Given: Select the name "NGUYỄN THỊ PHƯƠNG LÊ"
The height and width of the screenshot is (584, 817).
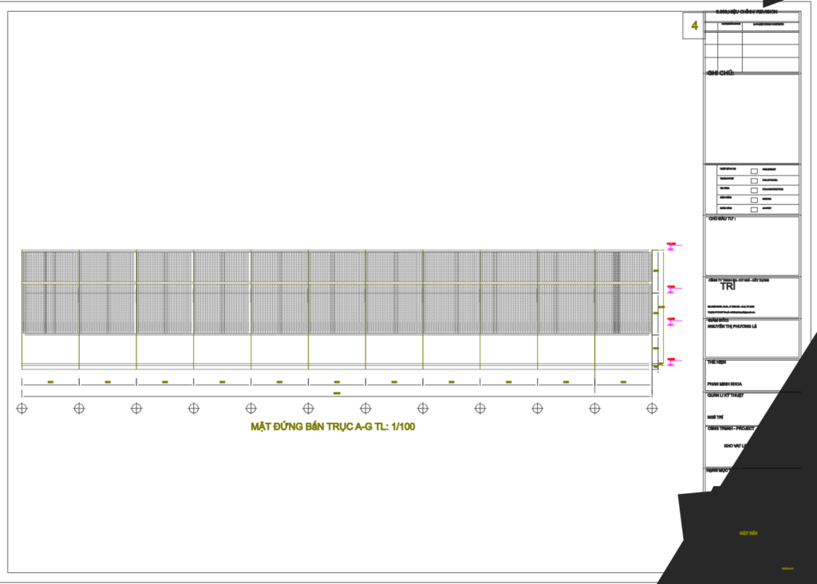Looking at the screenshot, I should [x=732, y=326].
